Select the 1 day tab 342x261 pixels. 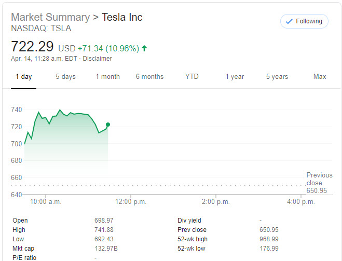click(23, 77)
